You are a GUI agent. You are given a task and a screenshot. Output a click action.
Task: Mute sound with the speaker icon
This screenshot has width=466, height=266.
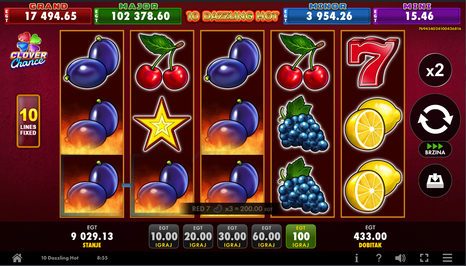click(x=400, y=258)
